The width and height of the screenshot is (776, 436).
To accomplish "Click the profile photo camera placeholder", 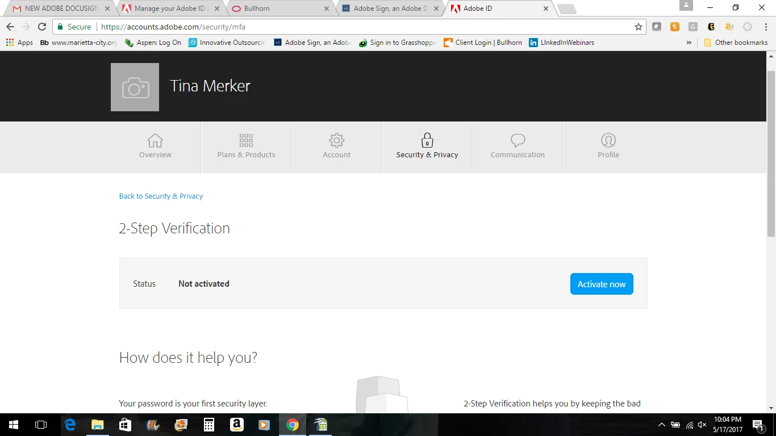I will 135,87.
